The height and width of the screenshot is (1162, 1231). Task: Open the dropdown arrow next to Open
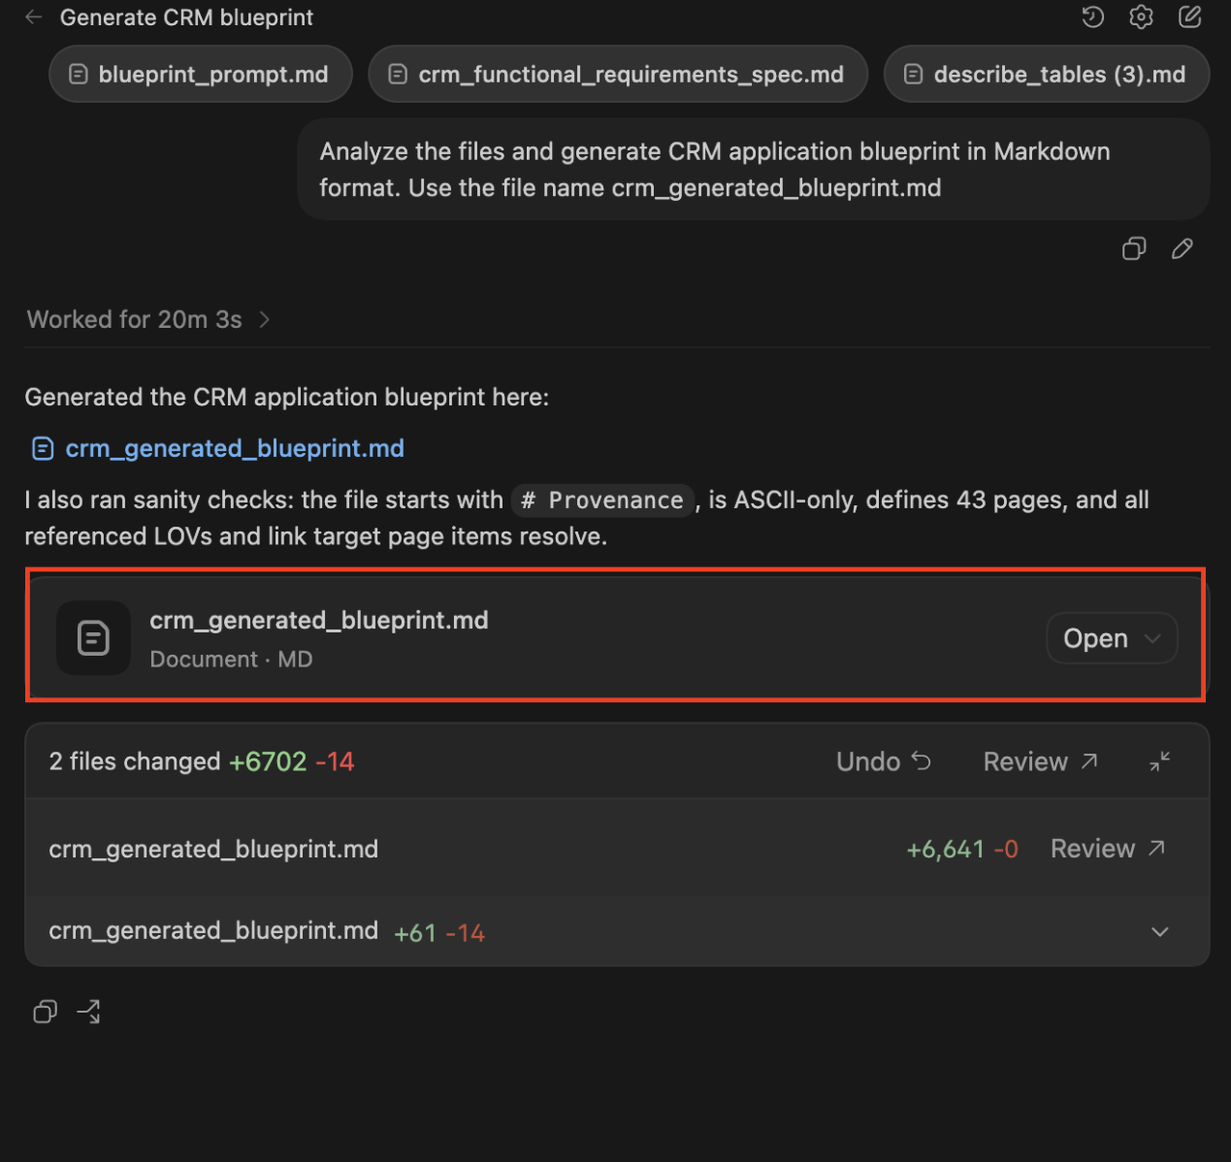[1152, 639]
